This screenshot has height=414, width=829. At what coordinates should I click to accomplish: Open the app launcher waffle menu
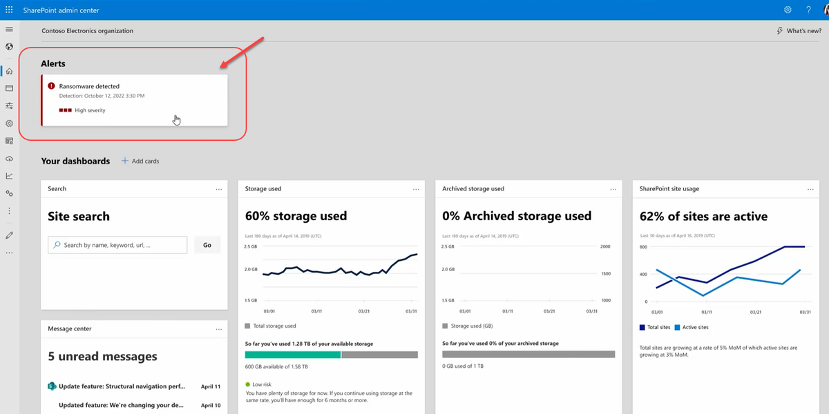click(x=9, y=10)
